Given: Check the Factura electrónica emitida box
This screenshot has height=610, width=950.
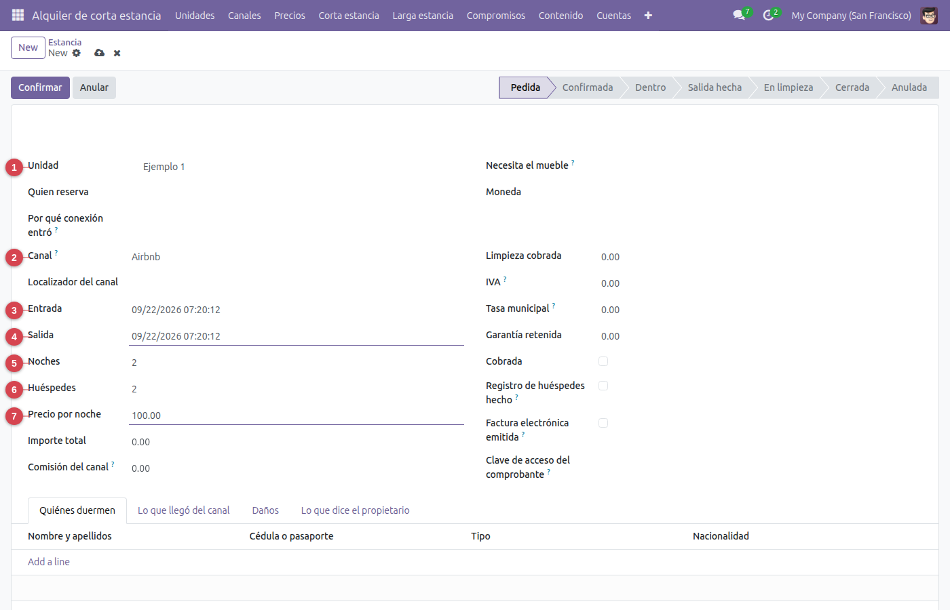Looking at the screenshot, I should [603, 423].
